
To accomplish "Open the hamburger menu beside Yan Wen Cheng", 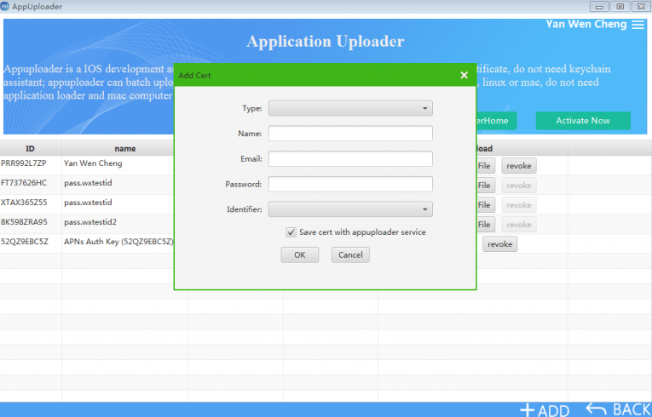I will pyautogui.click(x=638, y=25).
